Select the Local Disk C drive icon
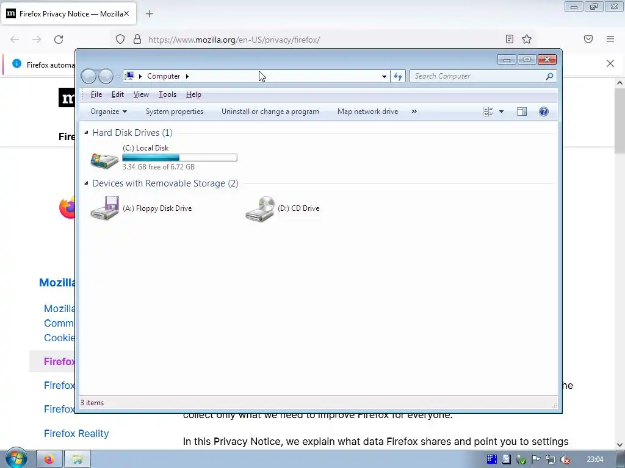 coord(104,160)
